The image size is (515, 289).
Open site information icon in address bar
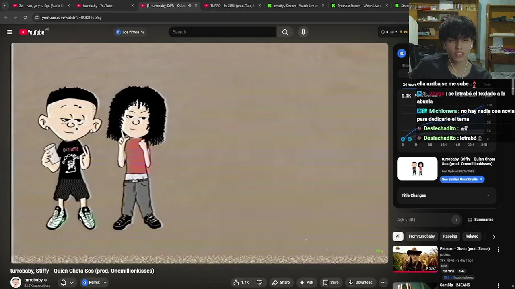coord(37,18)
